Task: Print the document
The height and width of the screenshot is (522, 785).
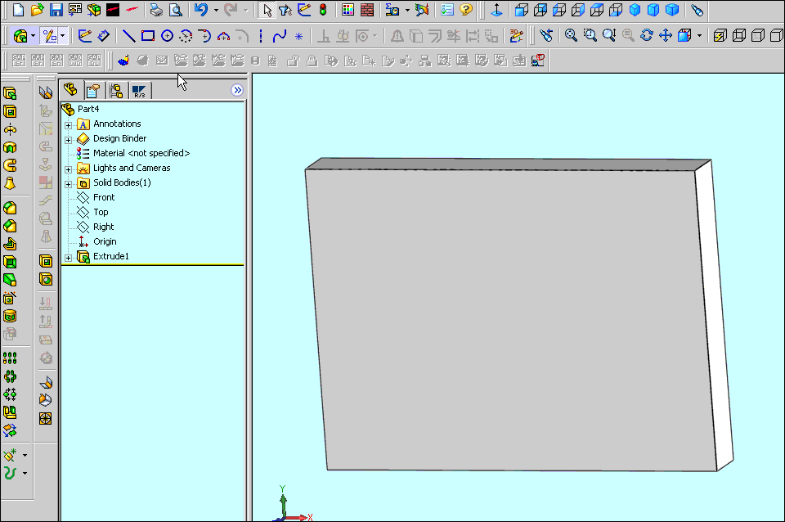Action: tap(156, 10)
